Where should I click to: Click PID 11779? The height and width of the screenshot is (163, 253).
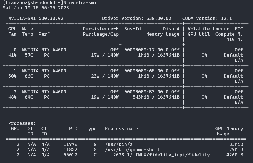70,144
